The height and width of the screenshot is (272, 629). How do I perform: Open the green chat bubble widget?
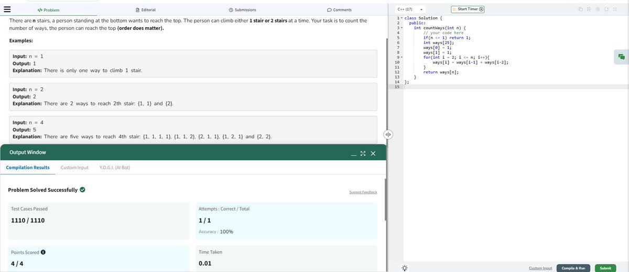(621, 57)
